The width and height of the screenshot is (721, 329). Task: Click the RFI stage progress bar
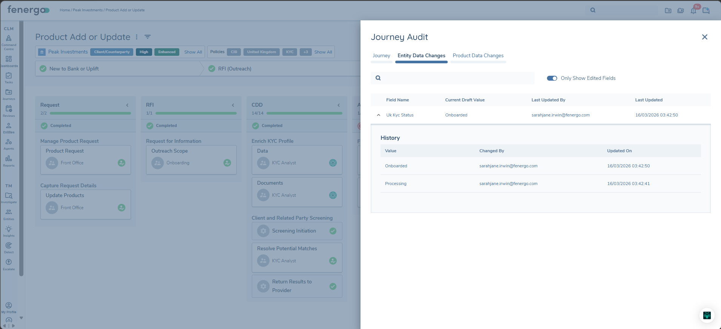pyautogui.click(x=196, y=113)
